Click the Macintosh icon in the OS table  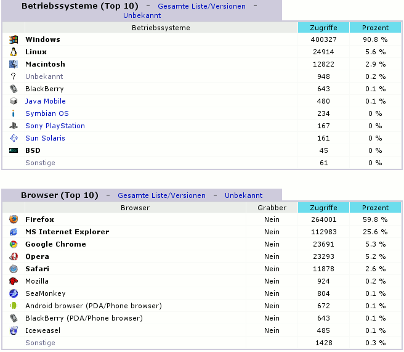pyautogui.click(x=14, y=64)
